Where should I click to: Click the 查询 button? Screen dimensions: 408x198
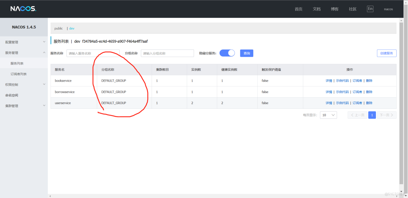(x=247, y=53)
